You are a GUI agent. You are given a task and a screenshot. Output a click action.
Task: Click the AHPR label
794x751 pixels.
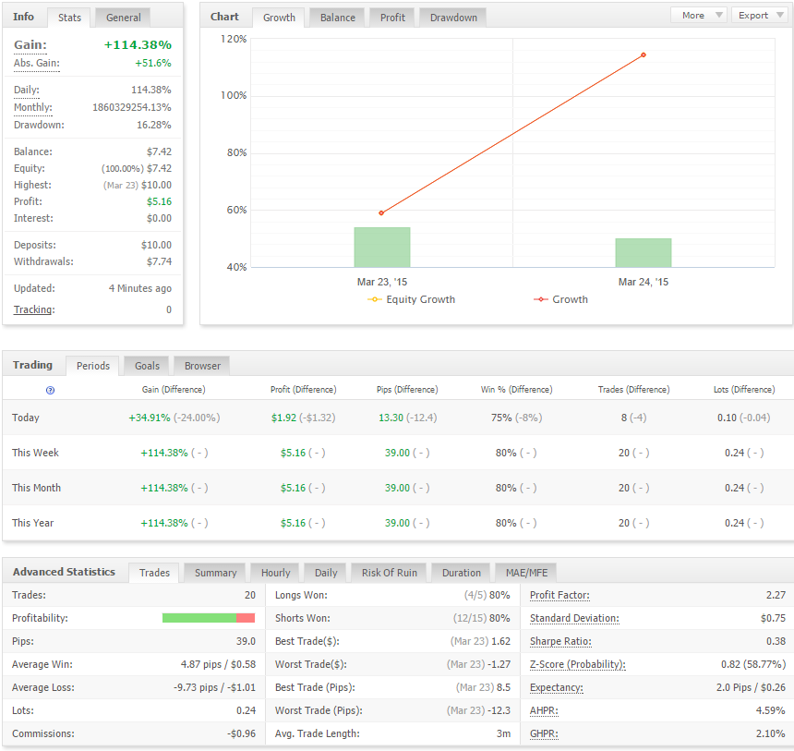coord(544,710)
